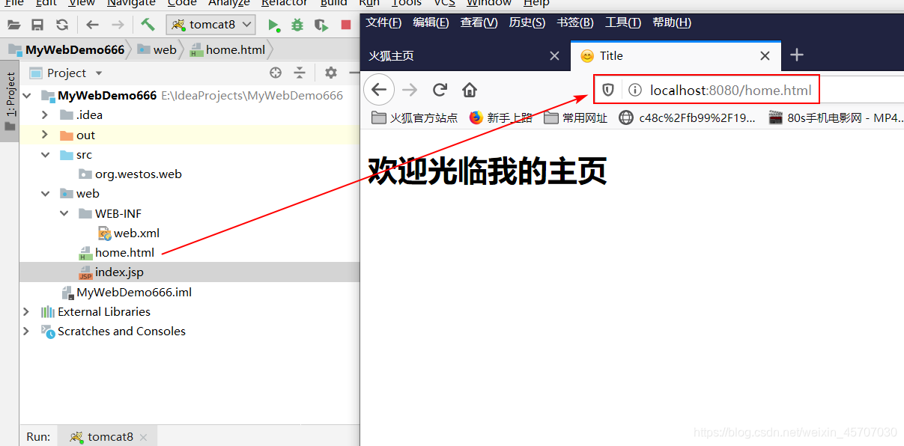Image resolution: width=904 pixels, height=446 pixels.
Task: Toggle the 1: Project side tool window
Action: coord(10,103)
